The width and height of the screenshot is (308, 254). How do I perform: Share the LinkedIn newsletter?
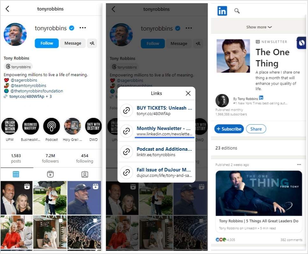(256, 129)
